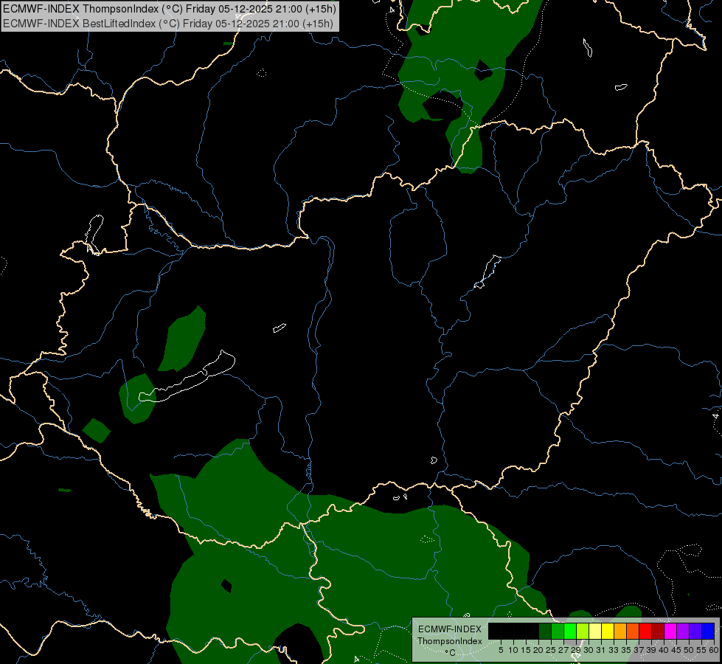Viewport: 722px width, 664px height.
Task: Click the legend tick value 15
Action: [x=526, y=650]
